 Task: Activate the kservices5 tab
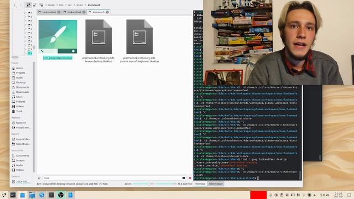[98, 12]
